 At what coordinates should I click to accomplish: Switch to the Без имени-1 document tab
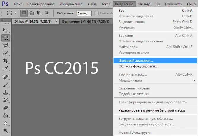(86, 21)
